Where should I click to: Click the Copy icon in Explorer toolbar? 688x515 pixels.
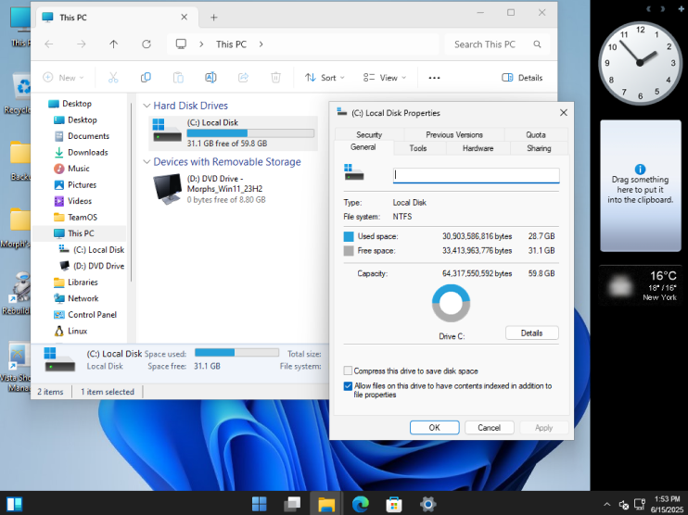[x=146, y=78]
